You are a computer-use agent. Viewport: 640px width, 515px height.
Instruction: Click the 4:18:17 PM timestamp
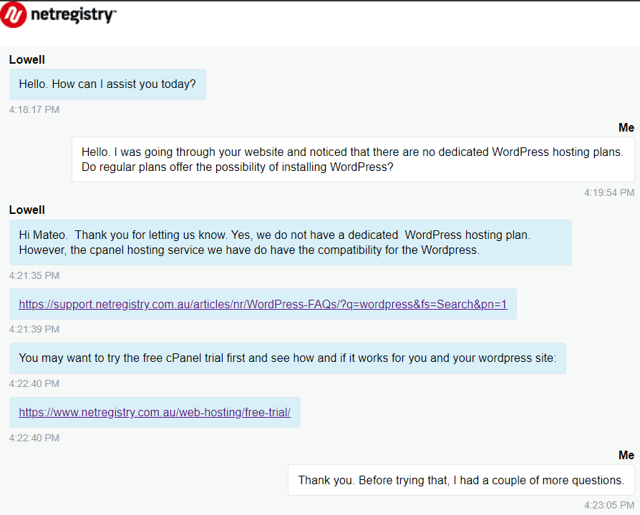[x=34, y=109]
